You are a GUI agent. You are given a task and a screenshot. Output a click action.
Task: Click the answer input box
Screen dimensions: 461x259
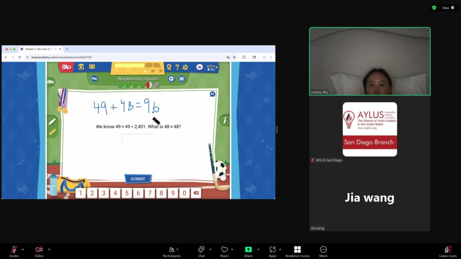138,138
